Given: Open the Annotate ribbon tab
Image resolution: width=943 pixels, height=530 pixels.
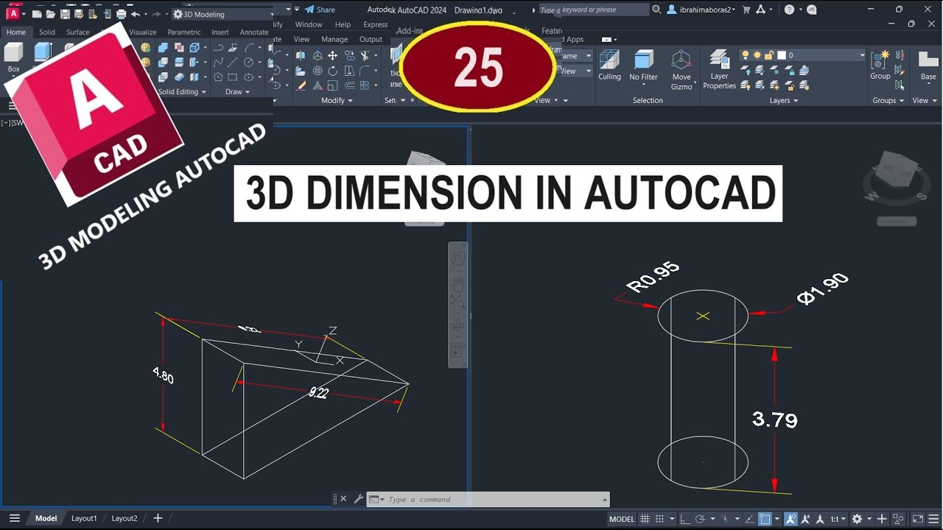Looking at the screenshot, I should click(x=254, y=32).
